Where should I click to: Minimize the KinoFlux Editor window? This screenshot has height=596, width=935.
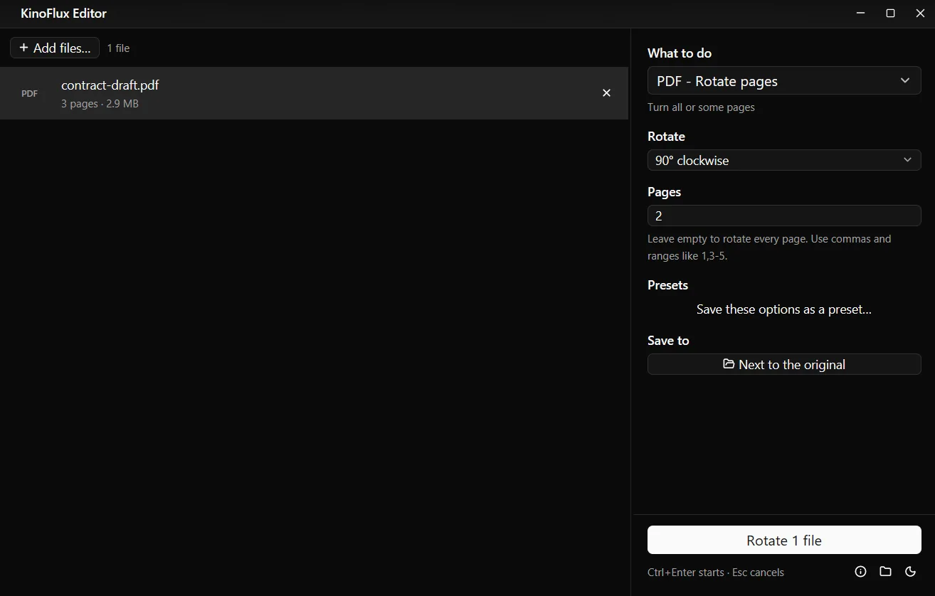(x=860, y=14)
